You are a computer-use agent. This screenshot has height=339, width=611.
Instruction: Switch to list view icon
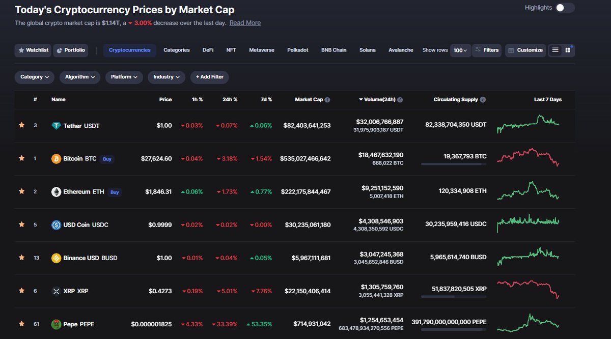(556, 50)
